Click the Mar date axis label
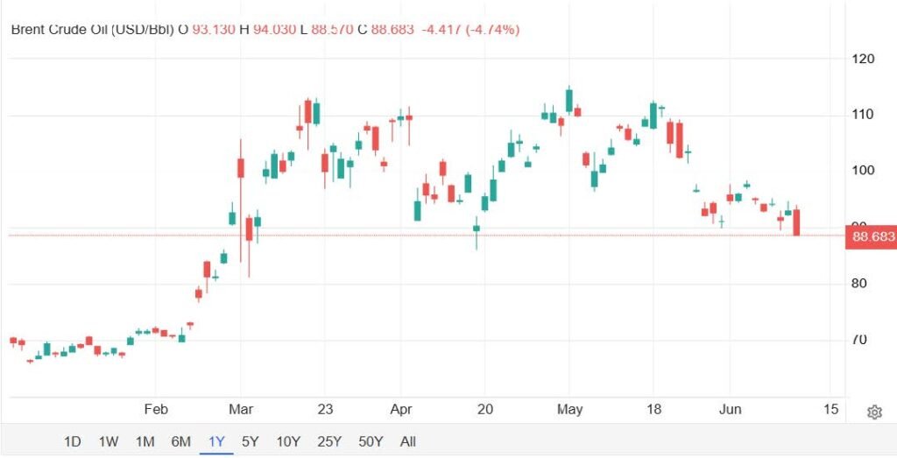The height and width of the screenshot is (458, 897). 241,410
